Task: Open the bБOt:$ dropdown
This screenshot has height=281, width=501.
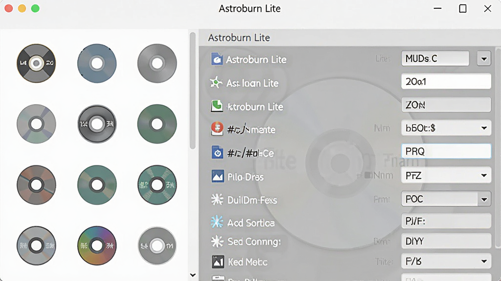Action: pos(484,128)
